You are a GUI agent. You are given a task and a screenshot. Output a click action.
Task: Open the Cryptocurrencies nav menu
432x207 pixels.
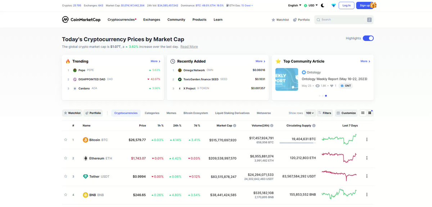[x=122, y=19]
